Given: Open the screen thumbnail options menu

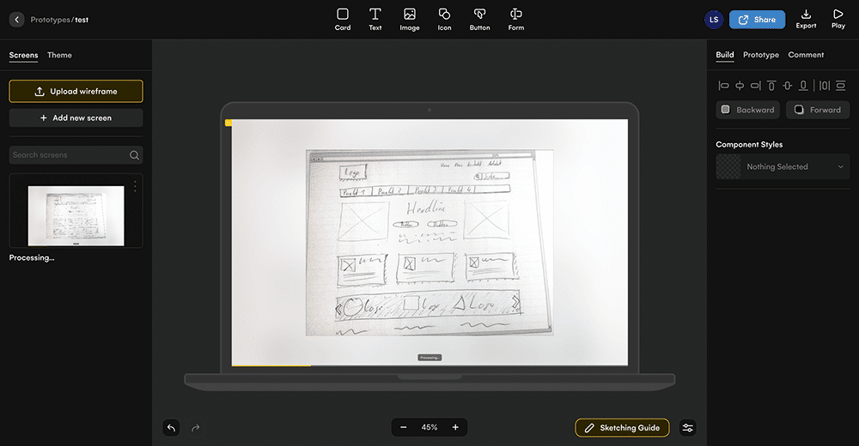Looking at the screenshot, I should 135,186.
